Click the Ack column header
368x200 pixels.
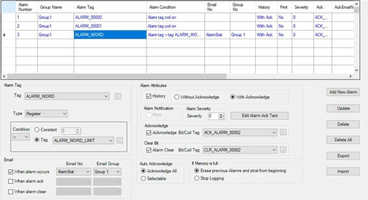(323, 7)
